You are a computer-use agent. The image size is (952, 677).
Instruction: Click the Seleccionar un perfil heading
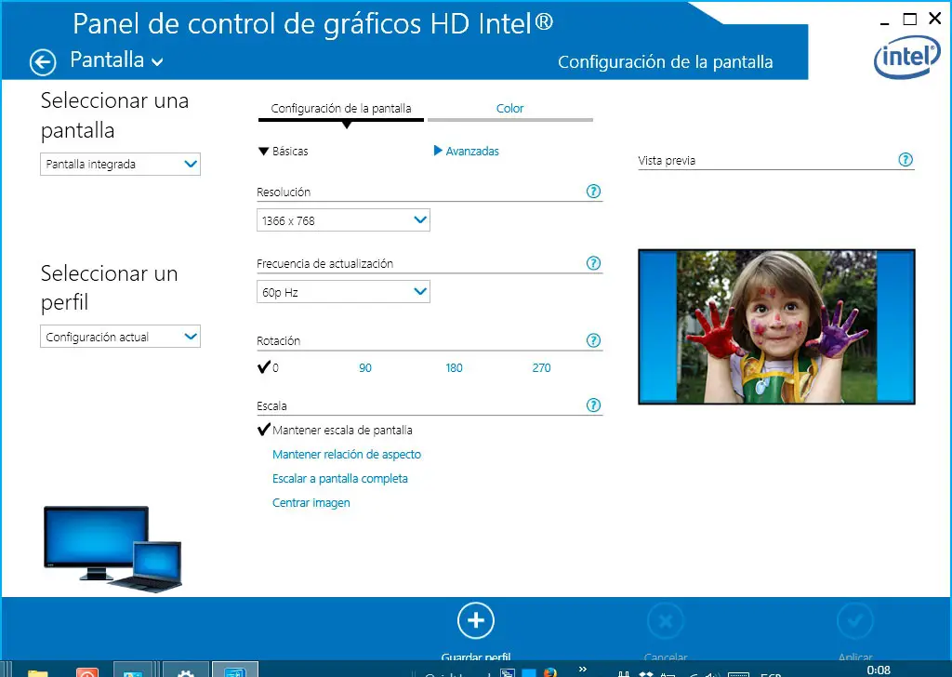[x=110, y=287]
